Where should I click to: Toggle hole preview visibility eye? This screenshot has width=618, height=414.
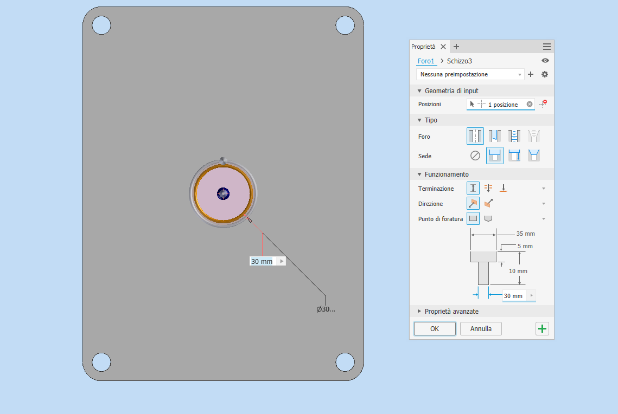point(545,61)
